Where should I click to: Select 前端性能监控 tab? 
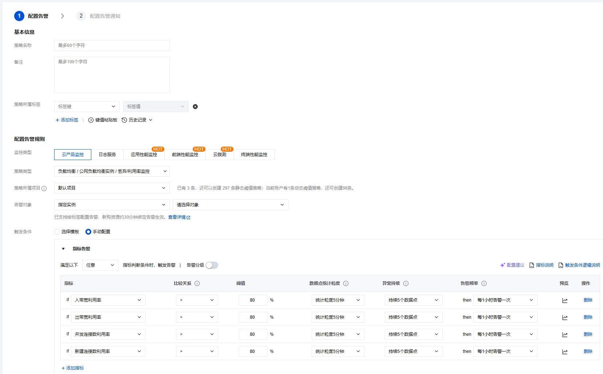(x=185, y=155)
